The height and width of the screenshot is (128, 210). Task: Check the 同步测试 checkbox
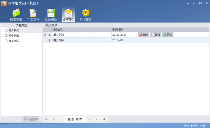[6, 30]
